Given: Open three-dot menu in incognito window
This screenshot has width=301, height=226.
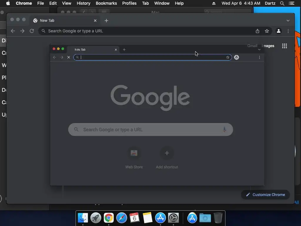Looking at the screenshot, I should pyautogui.click(x=259, y=57).
